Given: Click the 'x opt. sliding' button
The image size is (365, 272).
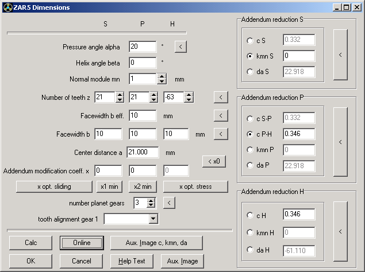Looking at the screenshot, I should 54,186.
